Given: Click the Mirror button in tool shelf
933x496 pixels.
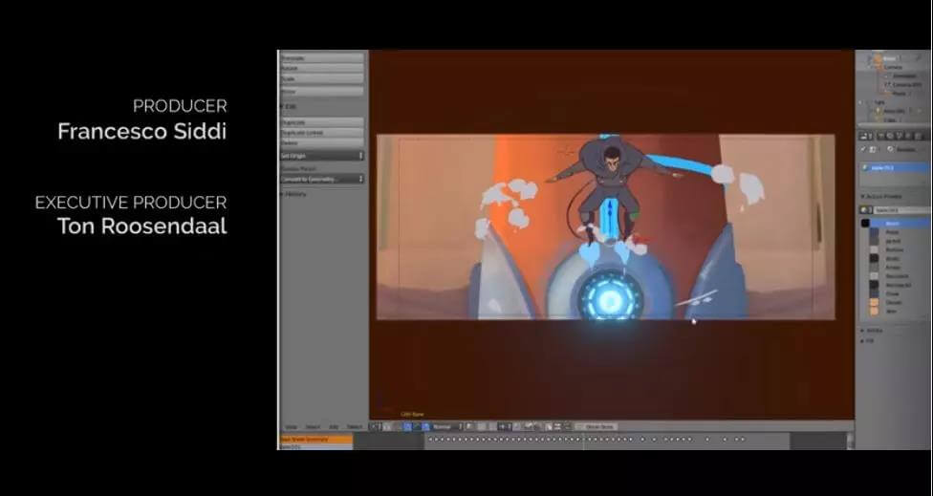Looking at the screenshot, I should 322,92.
